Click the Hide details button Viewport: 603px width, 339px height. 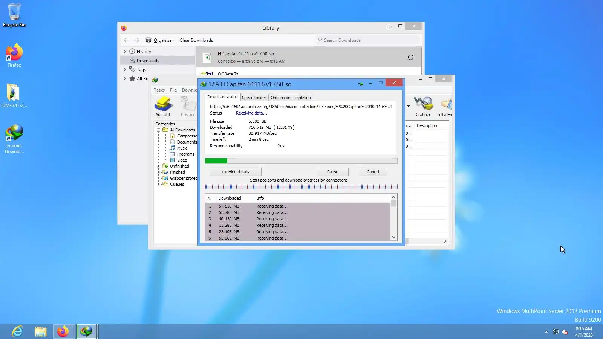click(236, 172)
